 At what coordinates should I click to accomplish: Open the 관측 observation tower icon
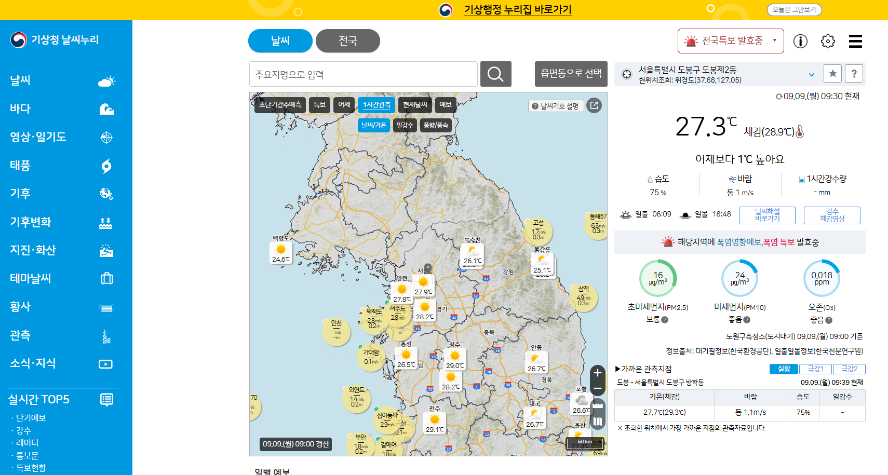[x=106, y=336]
